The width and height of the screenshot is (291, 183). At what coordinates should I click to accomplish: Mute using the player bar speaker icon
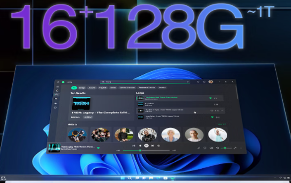[x=217, y=148]
